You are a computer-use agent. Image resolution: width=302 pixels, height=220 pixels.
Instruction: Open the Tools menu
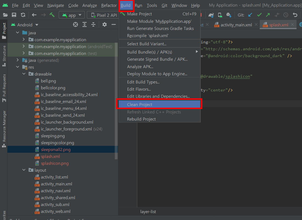(152, 5)
